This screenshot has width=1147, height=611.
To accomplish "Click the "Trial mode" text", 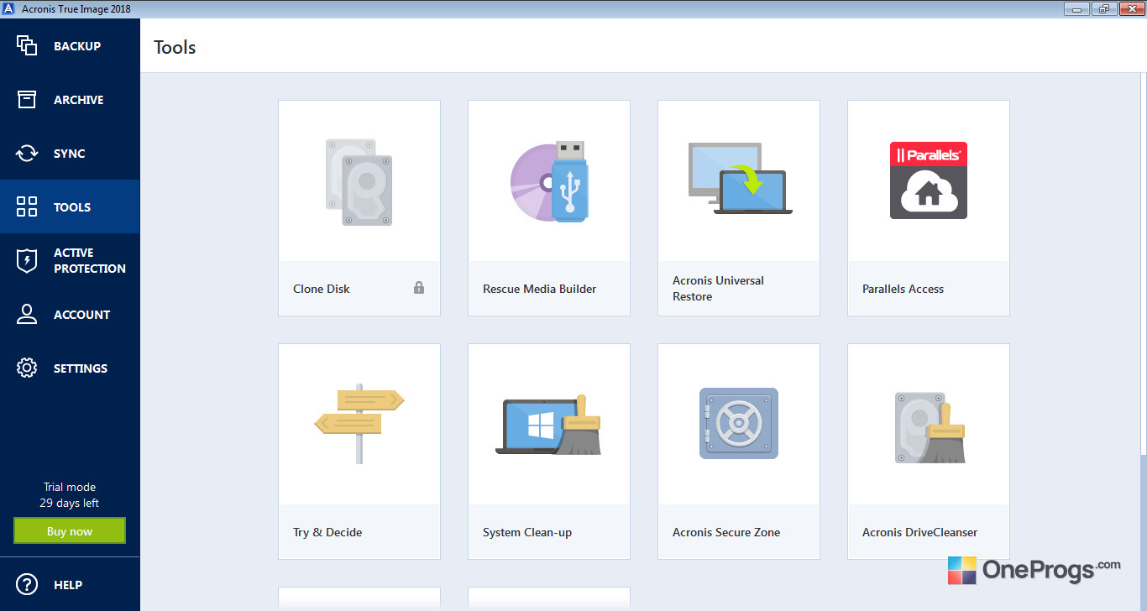I will pyautogui.click(x=70, y=487).
